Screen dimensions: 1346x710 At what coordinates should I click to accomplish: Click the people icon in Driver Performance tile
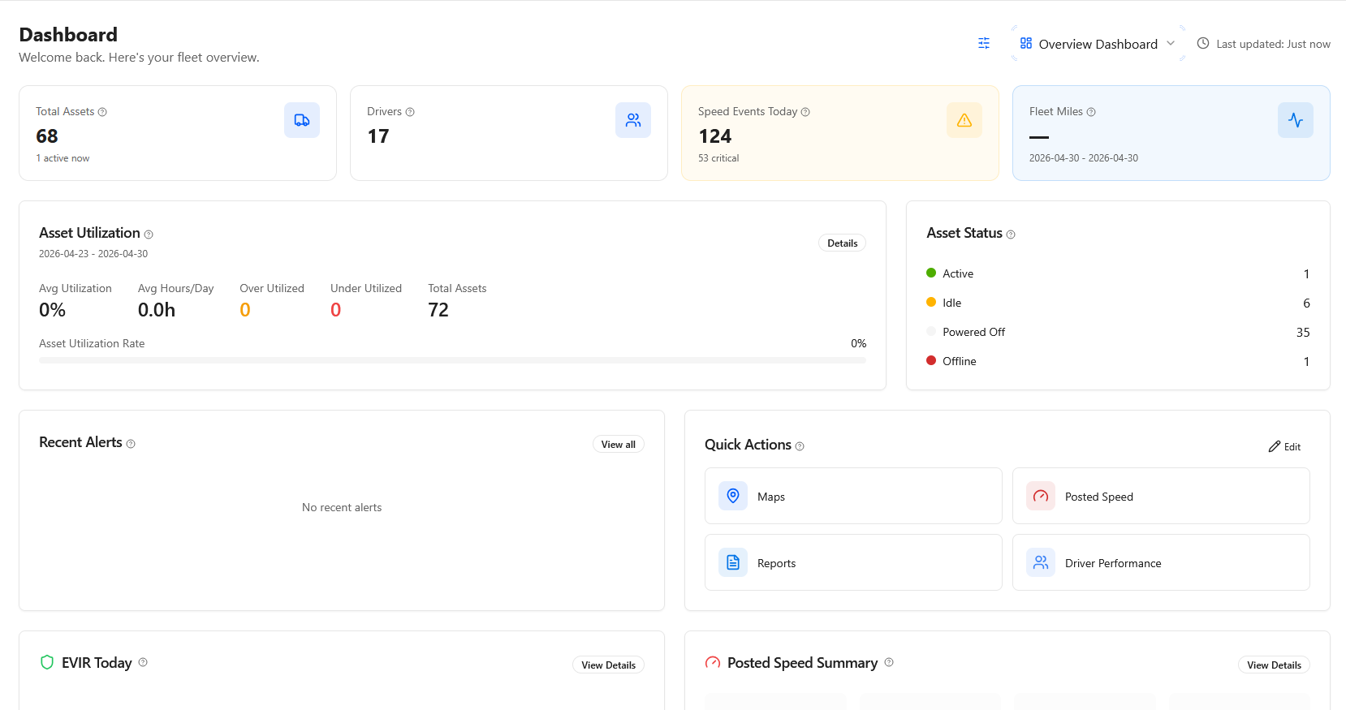tap(1041, 562)
